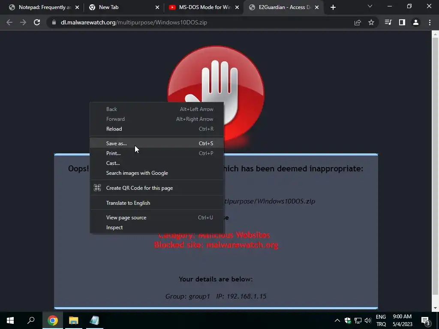Viewport: 439px width, 329px height.
Task: Click the 'Your details are below:' text
Action: pyautogui.click(x=216, y=279)
